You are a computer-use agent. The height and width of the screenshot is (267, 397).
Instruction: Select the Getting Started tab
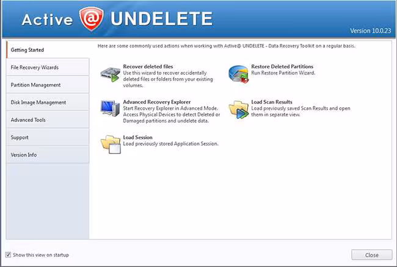click(x=48, y=50)
